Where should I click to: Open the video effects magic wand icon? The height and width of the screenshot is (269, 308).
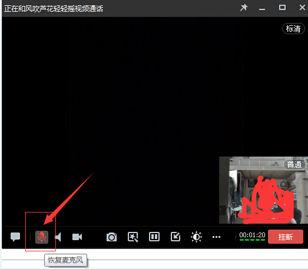click(x=133, y=237)
